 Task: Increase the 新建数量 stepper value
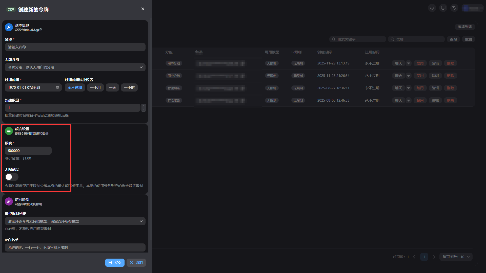coord(144,106)
